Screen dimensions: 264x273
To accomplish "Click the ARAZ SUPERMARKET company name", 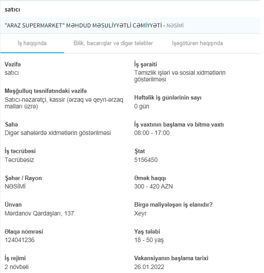I will click(83, 26).
